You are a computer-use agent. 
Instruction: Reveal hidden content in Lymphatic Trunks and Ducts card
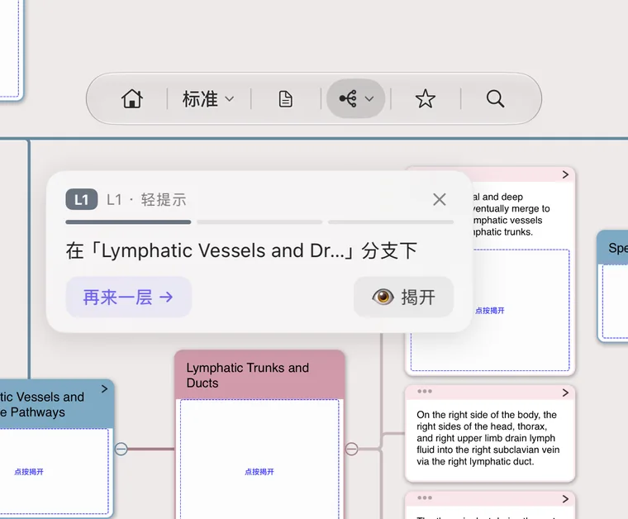[x=259, y=472]
